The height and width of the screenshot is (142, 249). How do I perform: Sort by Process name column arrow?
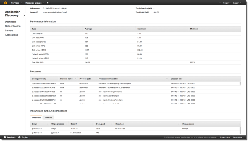(x=76, y=79)
